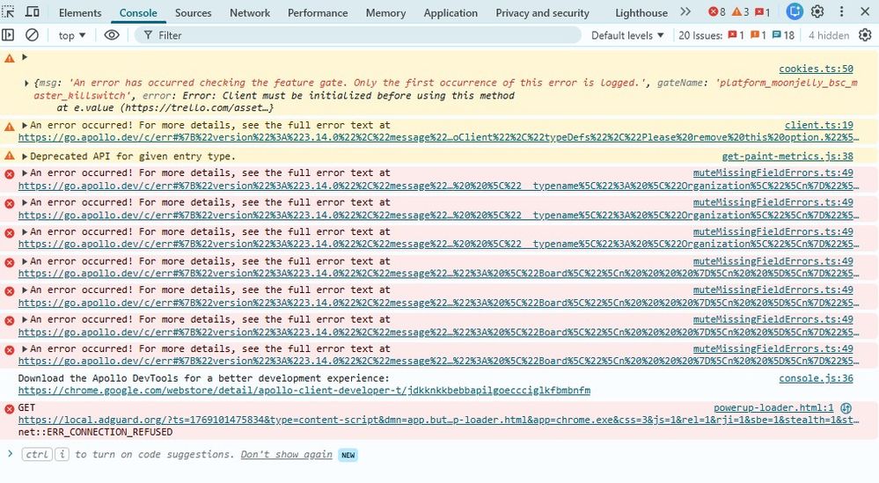Expand the Deprecated API warning message
The height and width of the screenshot is (483, 879).
click(x=24, y=156)
